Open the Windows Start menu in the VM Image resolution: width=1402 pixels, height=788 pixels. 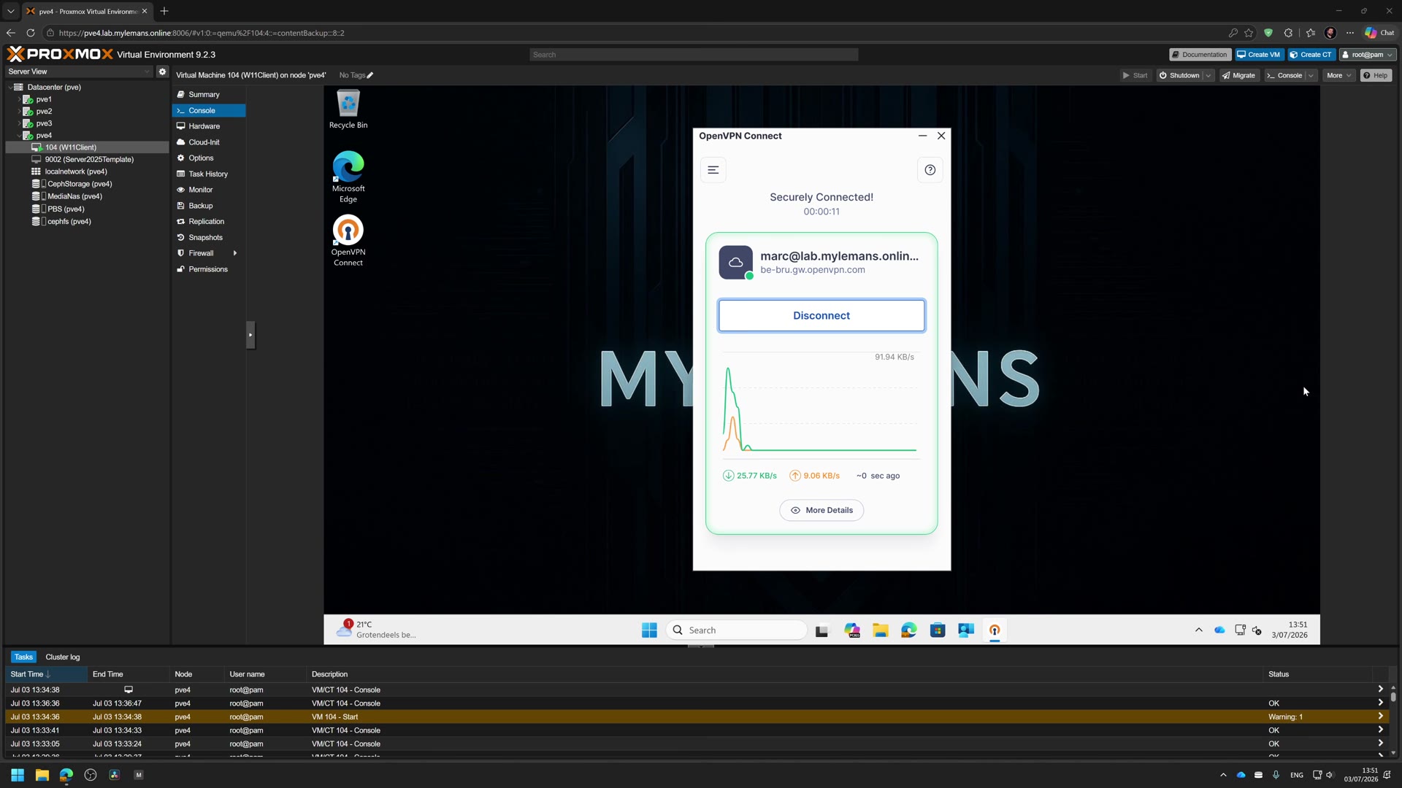click(x=649, y=630)
